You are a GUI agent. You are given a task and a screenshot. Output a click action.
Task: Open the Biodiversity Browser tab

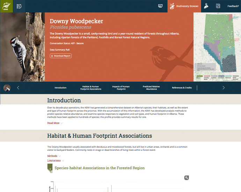point(184,6)
